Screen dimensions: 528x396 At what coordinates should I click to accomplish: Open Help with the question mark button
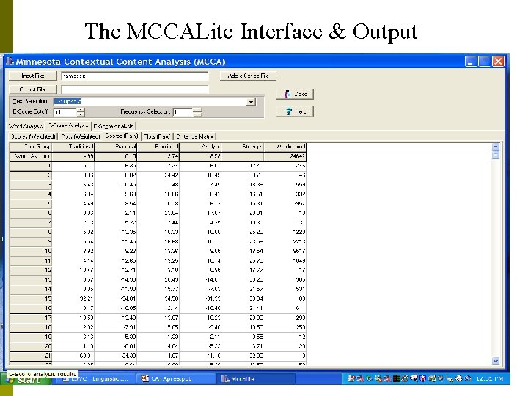[x=295, y=111]
